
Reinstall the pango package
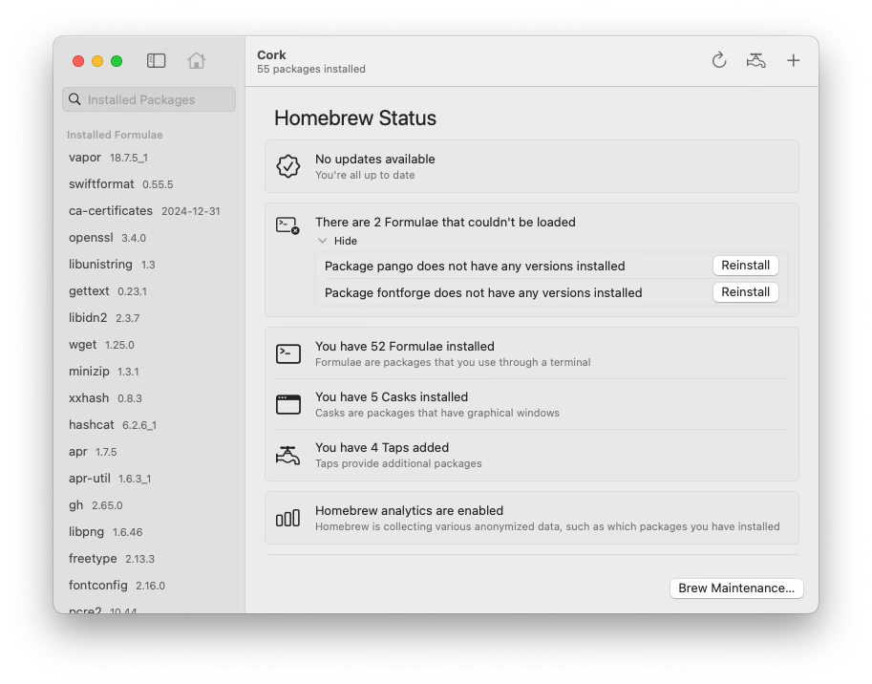745,266
